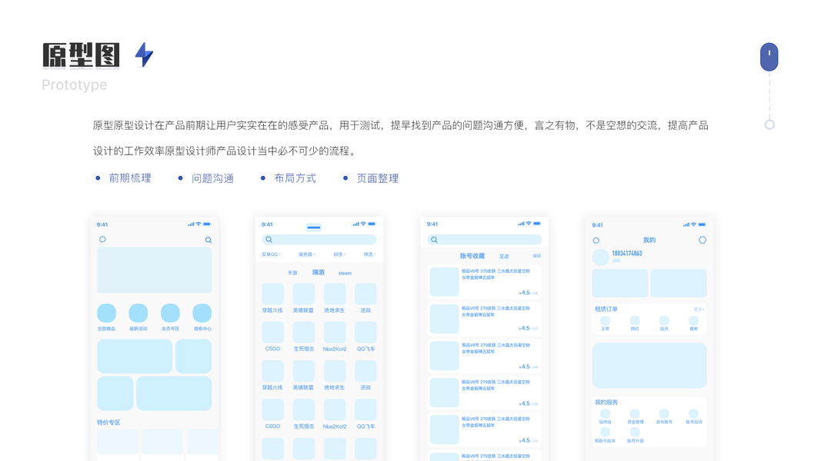Tap the 正常 order status icon
Screen dimensions: 821x461
coord(606,320)
